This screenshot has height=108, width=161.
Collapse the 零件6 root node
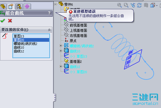point(55,4)
